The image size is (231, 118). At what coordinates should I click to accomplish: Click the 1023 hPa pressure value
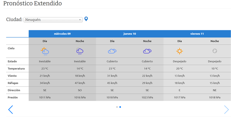(x=147, y=97)
